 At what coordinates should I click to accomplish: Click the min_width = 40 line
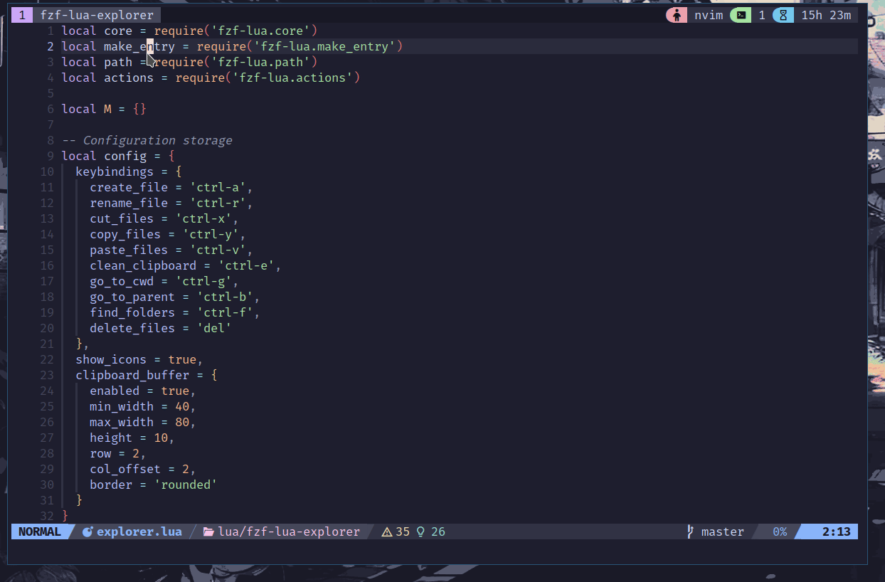[x=143, y=406]
